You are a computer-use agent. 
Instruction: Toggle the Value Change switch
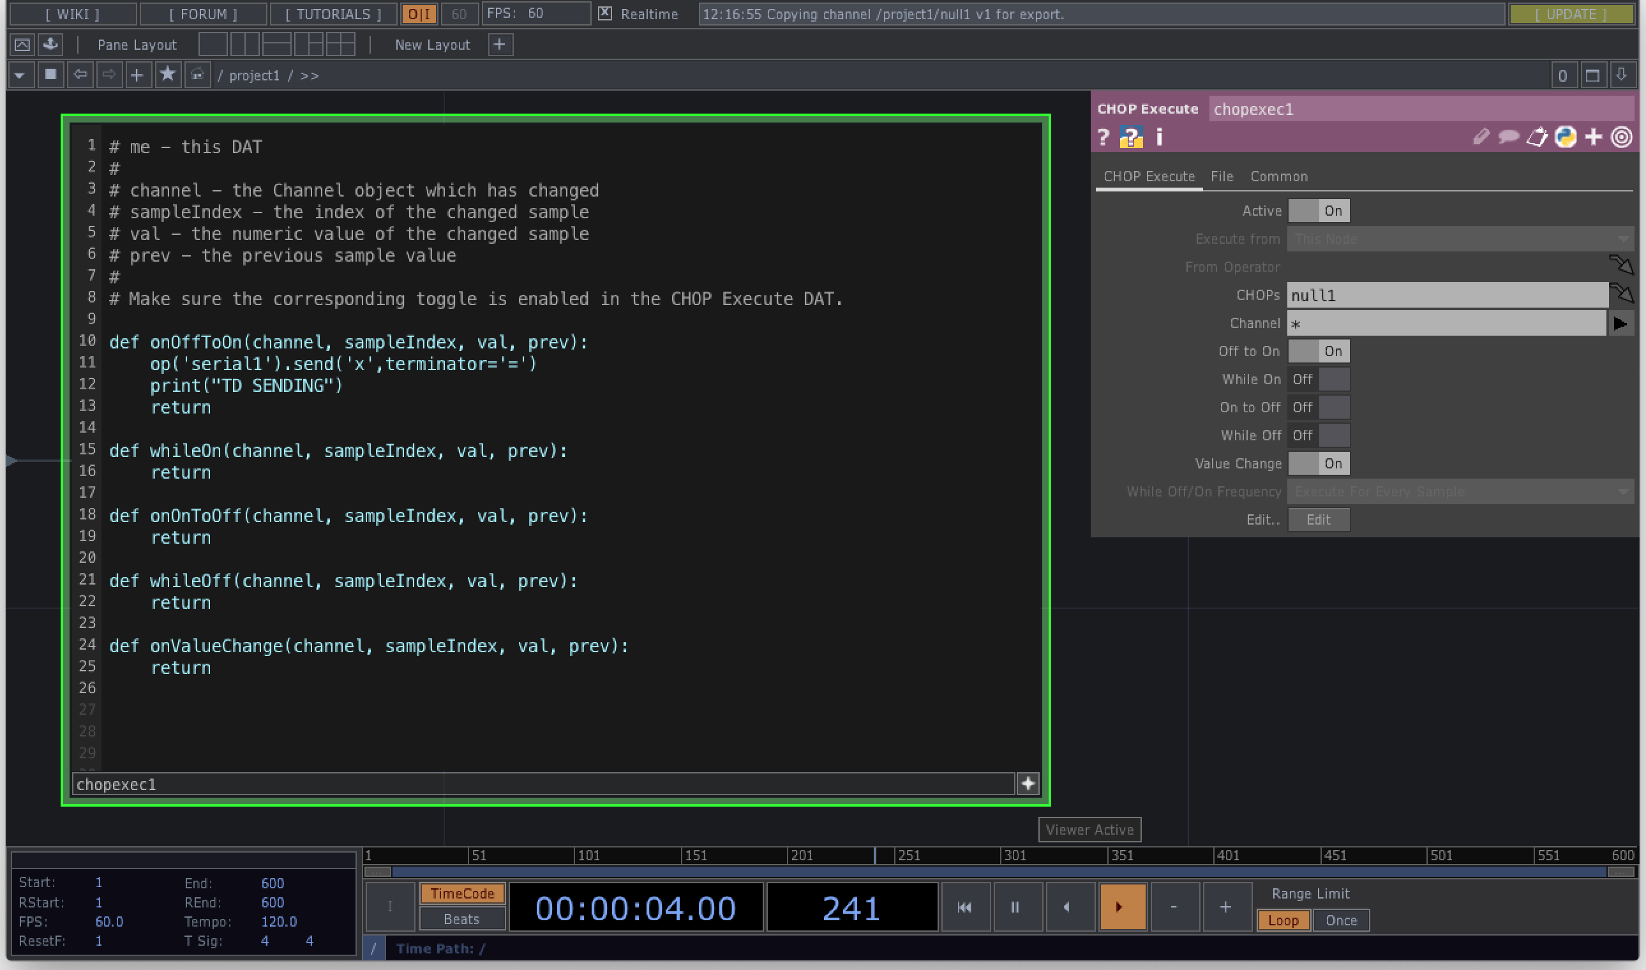pyautogui.click(x=1319, y=464)
